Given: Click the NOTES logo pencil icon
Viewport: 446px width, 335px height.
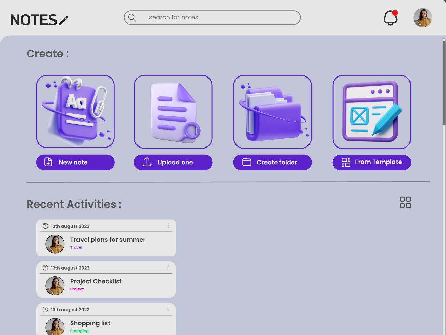Looking at the screenshot, I should [x=63, y=20].
